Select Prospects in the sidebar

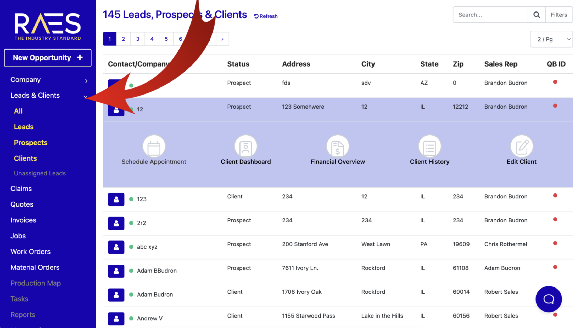pyautogui.click(x=31, y=143)
